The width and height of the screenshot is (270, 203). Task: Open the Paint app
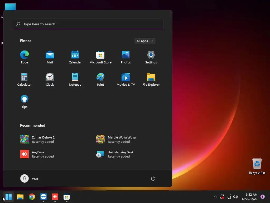(100, 79)
